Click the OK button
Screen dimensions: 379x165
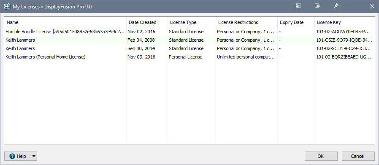320,156
